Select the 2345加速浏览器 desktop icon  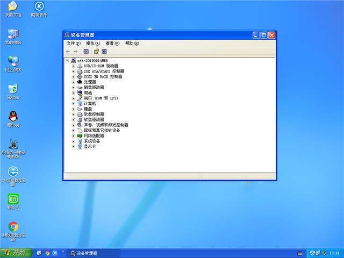[x=13, y=171]
